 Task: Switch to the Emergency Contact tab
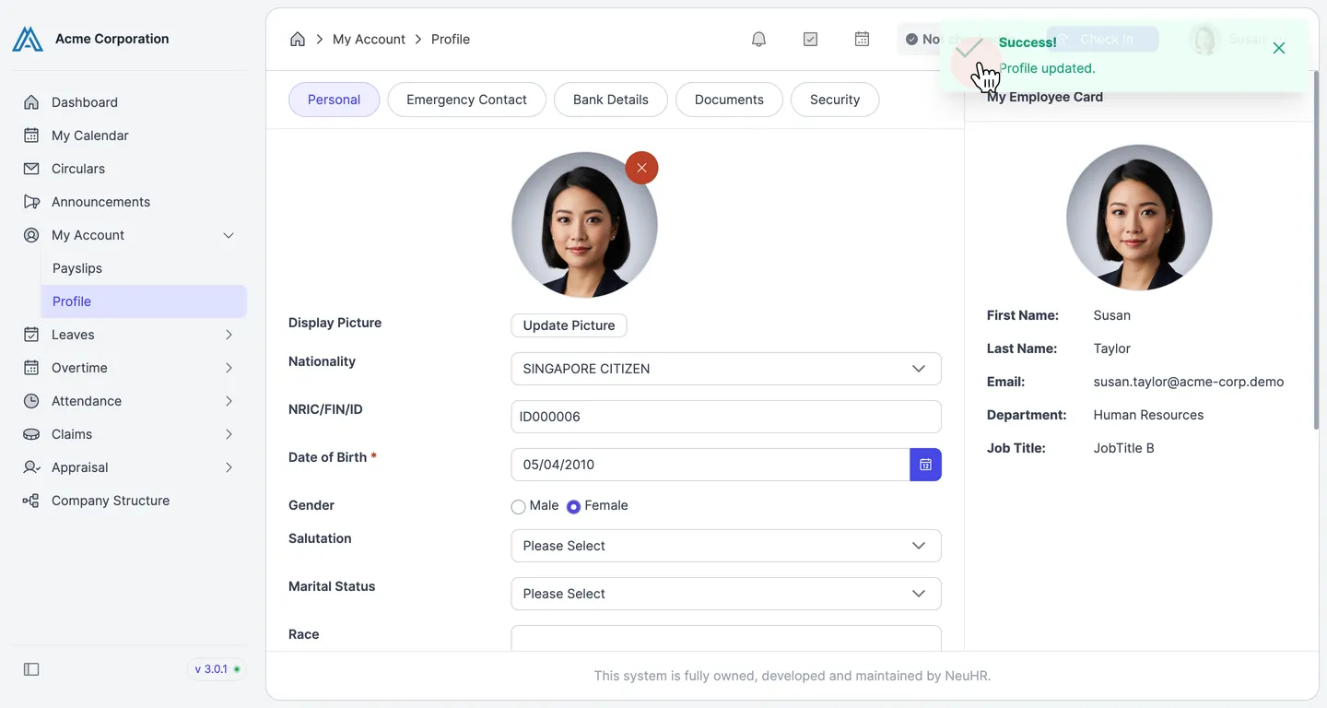click(x=466, y=100)
